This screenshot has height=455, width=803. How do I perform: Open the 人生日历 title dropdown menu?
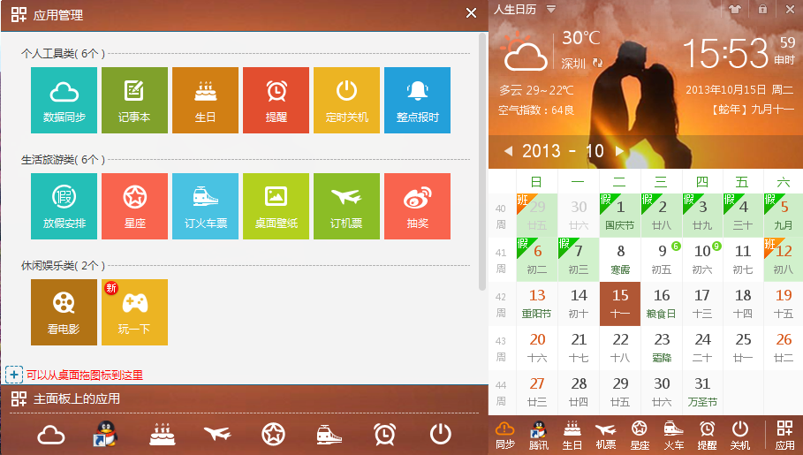[x=551, y=9]
